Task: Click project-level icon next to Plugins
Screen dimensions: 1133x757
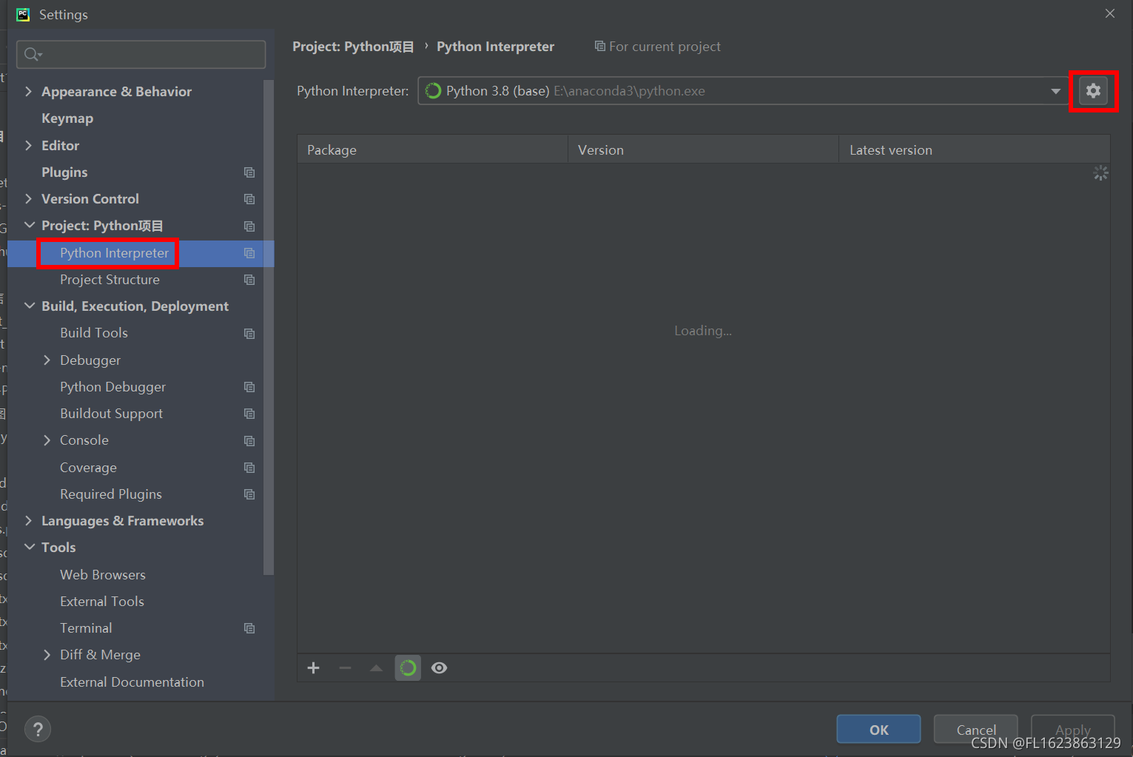Action: (x=249, y=172)
